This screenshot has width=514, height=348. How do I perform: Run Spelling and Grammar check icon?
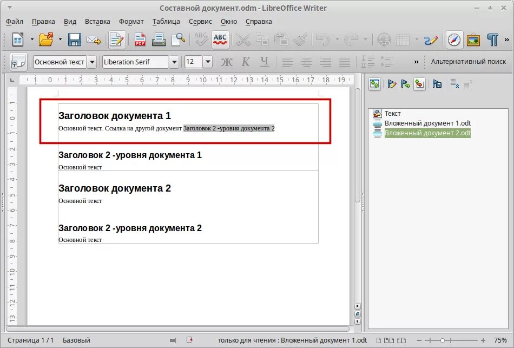[200, 40]
